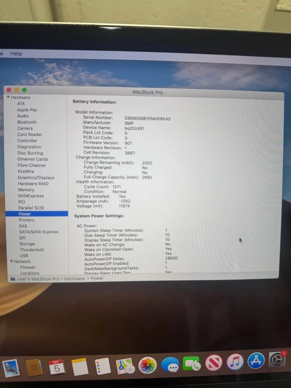The image size is (291, 388).
Task: Select Card Reader in the sidebar
Action: pyautogui.click(x=30, y=134)
